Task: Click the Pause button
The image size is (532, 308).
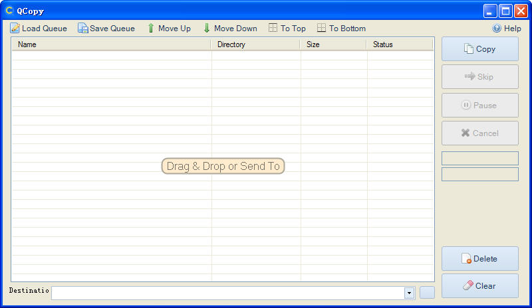Action: (479, 106)
